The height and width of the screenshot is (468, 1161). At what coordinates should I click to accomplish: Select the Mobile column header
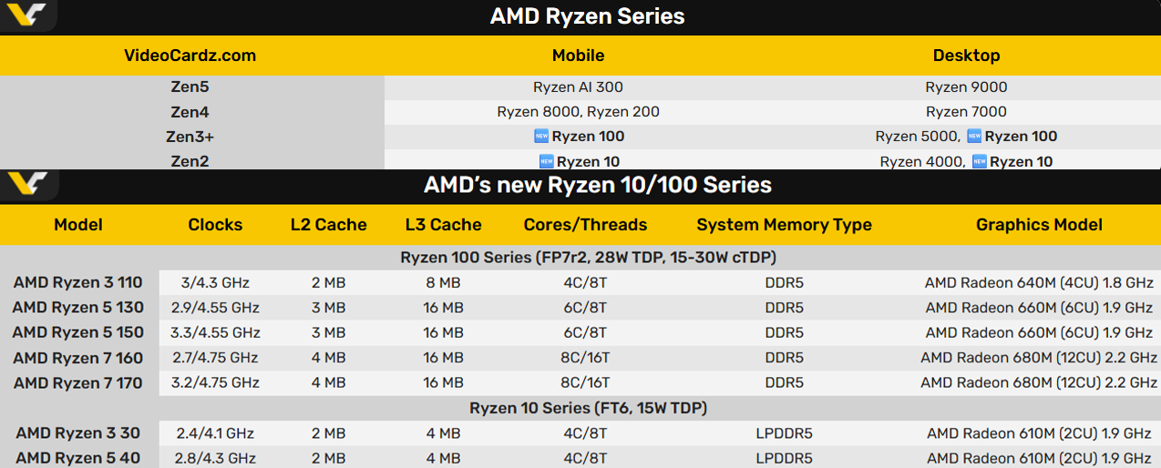click(x=578, y=56)
